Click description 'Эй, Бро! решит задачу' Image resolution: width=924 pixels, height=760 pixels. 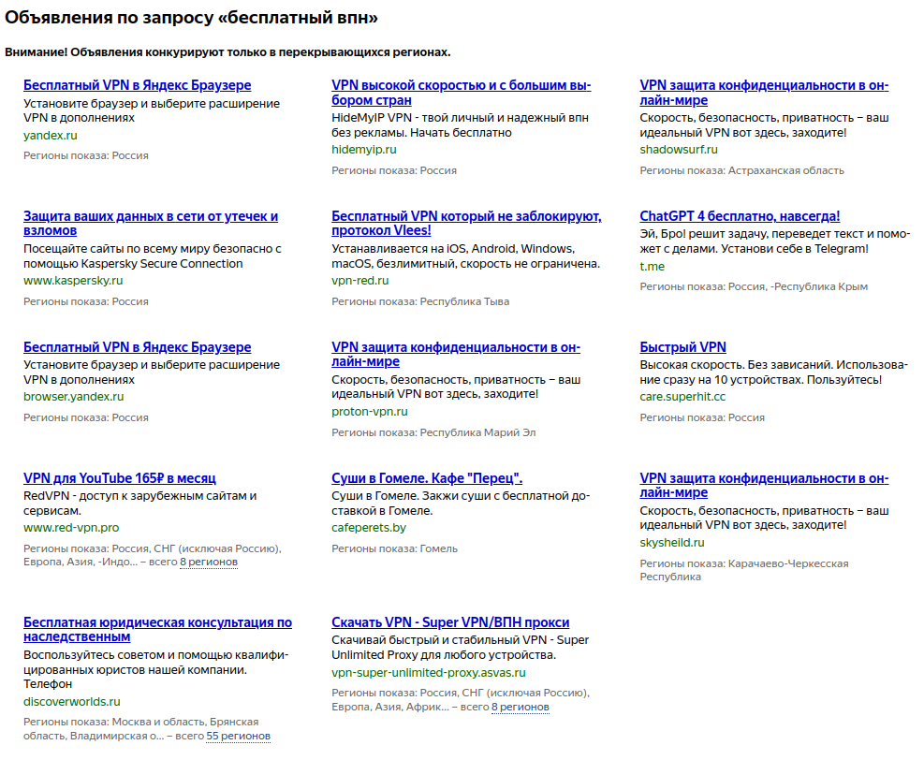click(x=775, y=241)
